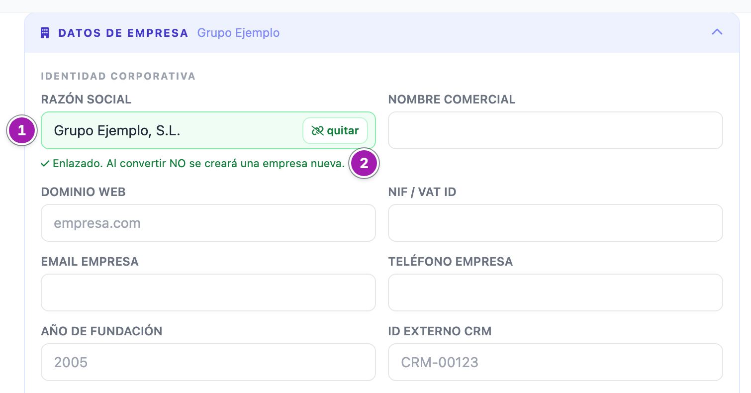Viewport: 751px width, 393px height.
Task: Click the TELÉFONO EMPRESA field label
Action: coord(451,261)
